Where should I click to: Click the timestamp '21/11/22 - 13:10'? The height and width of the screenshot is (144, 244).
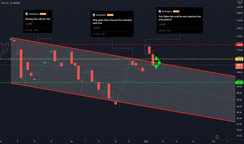pyautogui.click(x=32, y=30)
